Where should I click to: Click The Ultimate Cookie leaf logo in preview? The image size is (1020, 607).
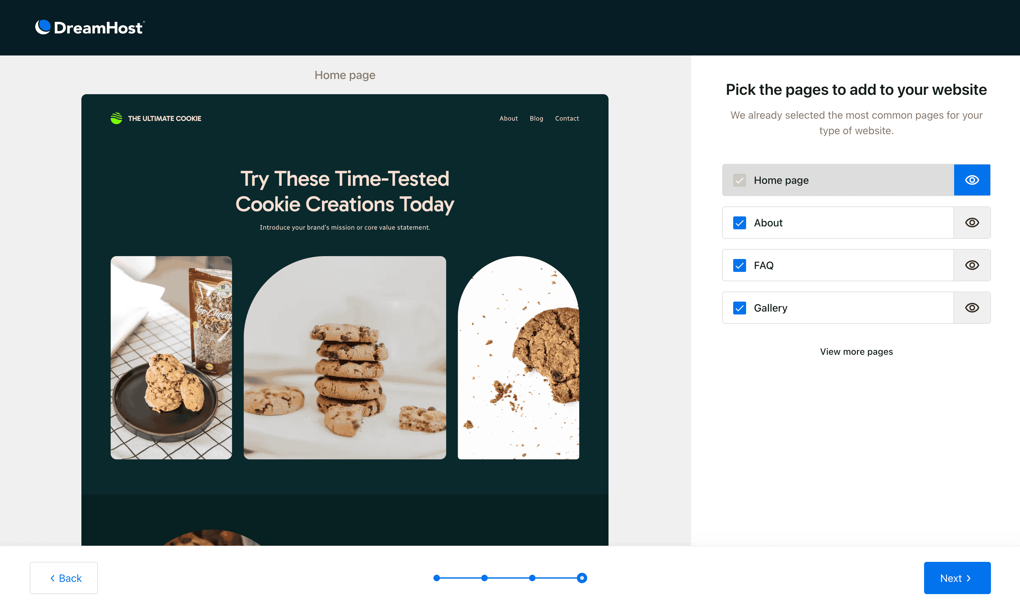116,118
